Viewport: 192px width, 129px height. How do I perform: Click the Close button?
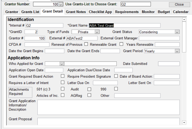click(x=179, y=4)
